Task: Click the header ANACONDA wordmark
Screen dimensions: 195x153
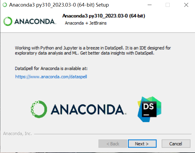Action: click(x=35, y=22)
